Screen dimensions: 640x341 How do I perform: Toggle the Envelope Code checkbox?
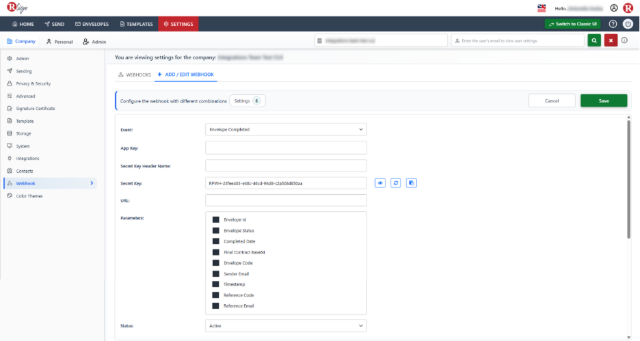point(216,263)
